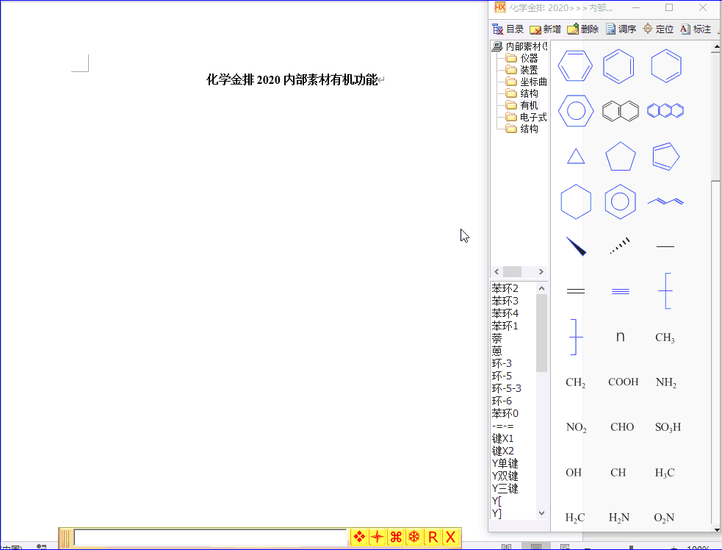Click the 新增 toolbar button
The image size is (722, 550).
545,29
